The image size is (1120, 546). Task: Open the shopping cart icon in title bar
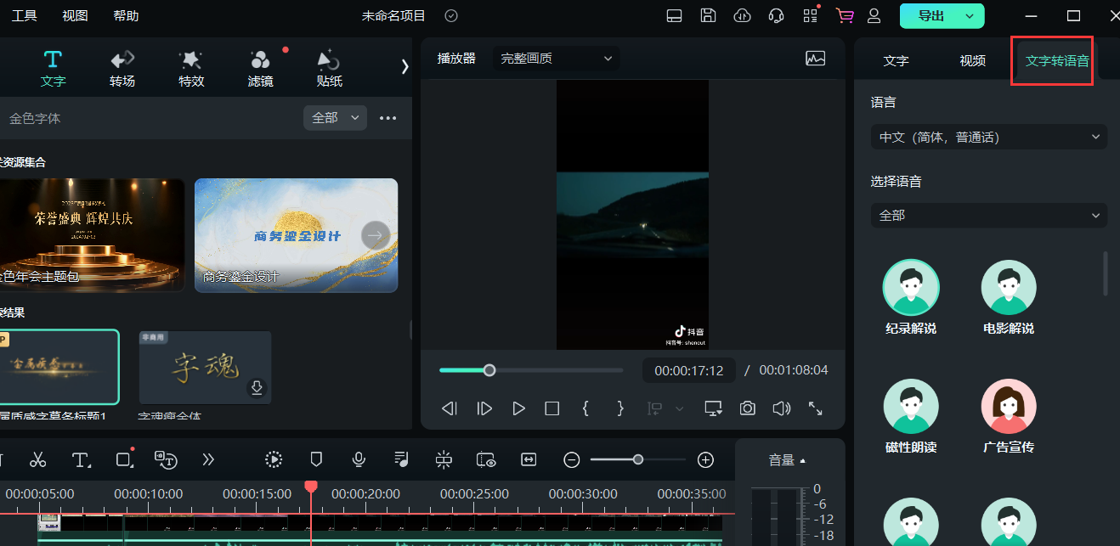click(844, 15)
